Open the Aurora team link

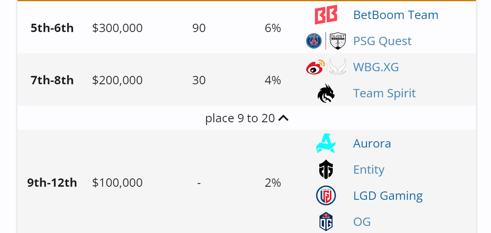(372, 143)
